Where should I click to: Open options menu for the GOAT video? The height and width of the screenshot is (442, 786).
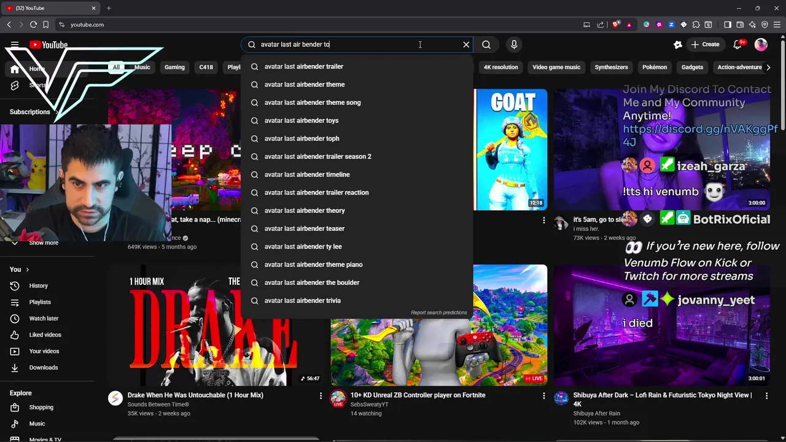(543, 220)
